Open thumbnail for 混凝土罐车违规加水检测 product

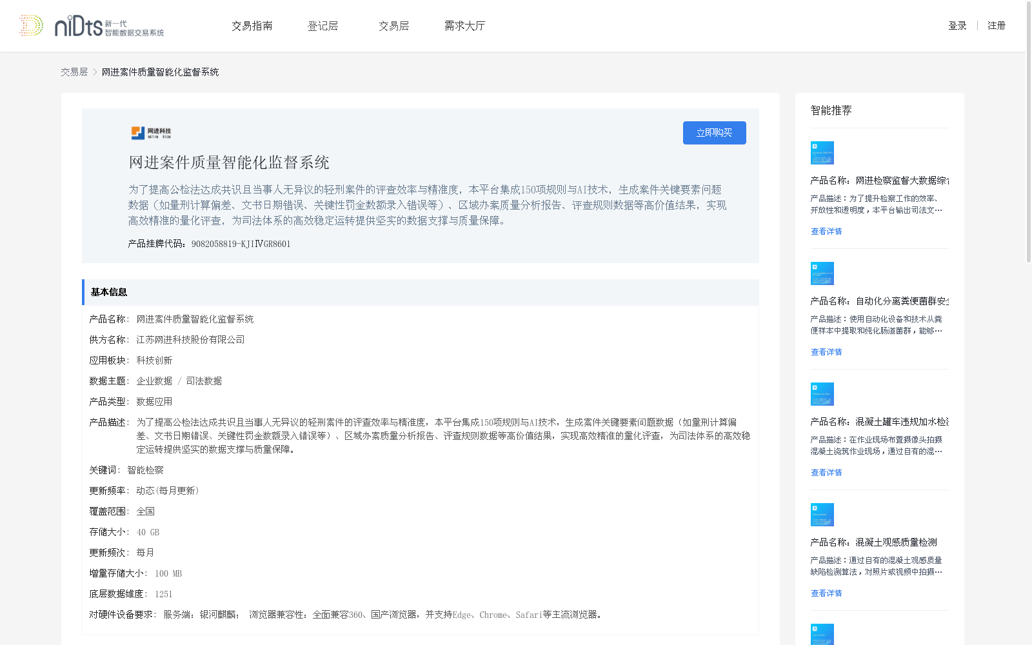822,394
